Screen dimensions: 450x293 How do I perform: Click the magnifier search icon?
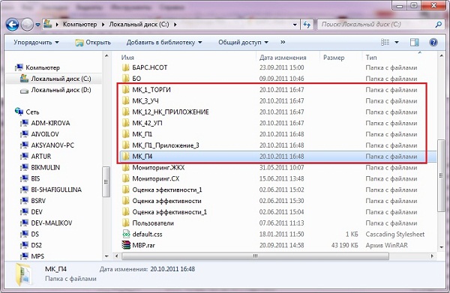(x=439, y=25)
